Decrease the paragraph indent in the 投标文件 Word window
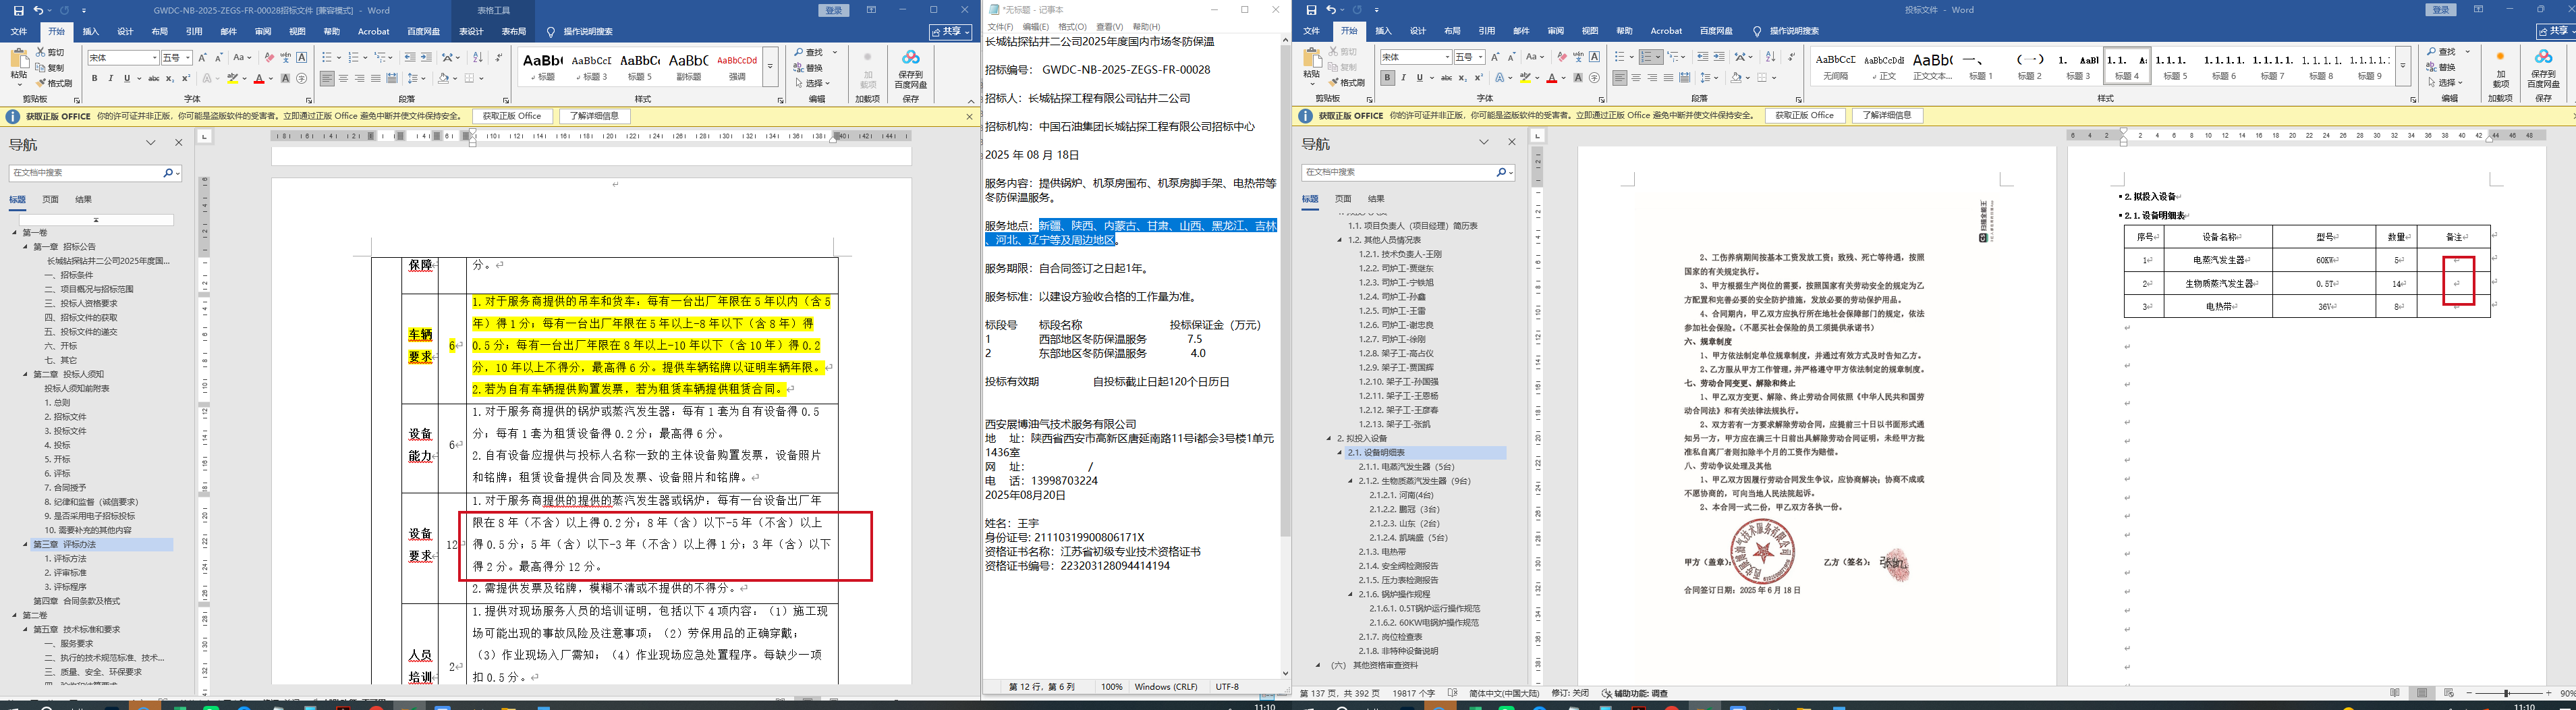 (1702, 57)
